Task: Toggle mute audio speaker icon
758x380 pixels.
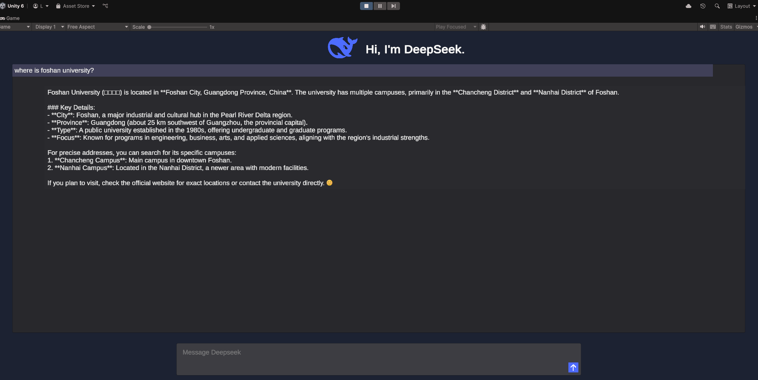Action: (703, 27)
